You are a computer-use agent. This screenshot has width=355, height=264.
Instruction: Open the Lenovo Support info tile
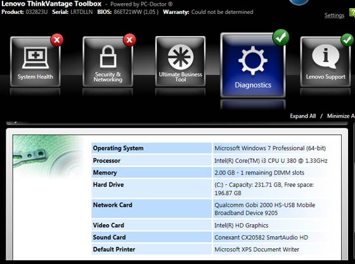(325, 61)
